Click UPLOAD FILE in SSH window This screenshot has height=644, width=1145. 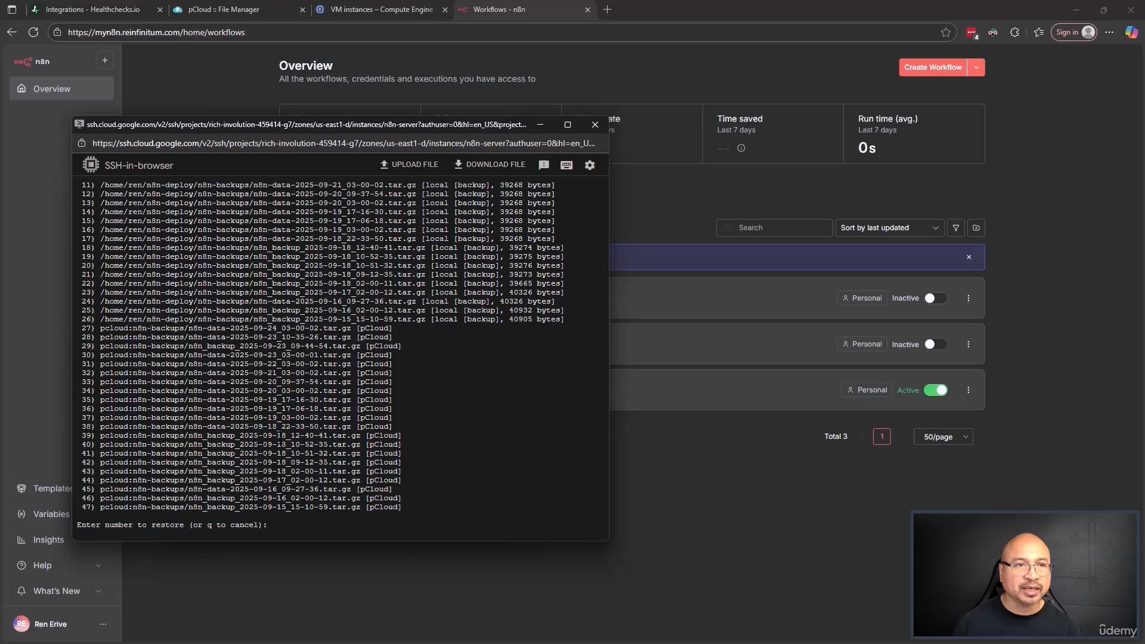point(409,165)
